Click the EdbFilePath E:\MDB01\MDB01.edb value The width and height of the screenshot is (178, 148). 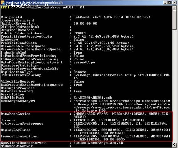93,98
